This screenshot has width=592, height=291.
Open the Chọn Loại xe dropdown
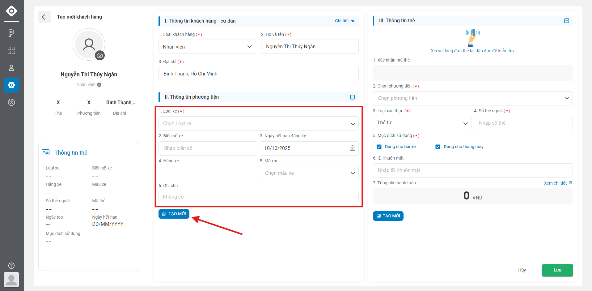pos(259,123)
